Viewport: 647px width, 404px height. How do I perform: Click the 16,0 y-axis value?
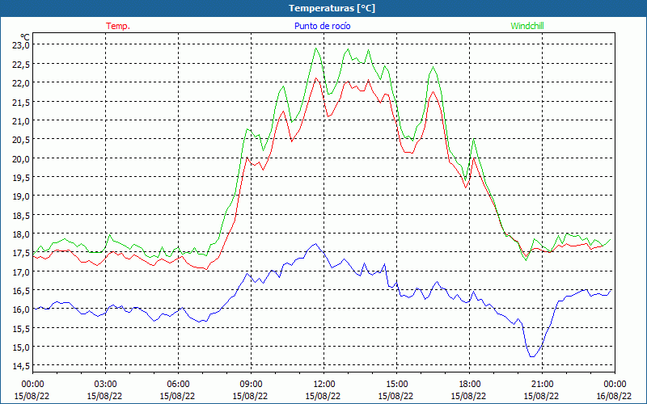pyautogui.click(x=21, y=309)
